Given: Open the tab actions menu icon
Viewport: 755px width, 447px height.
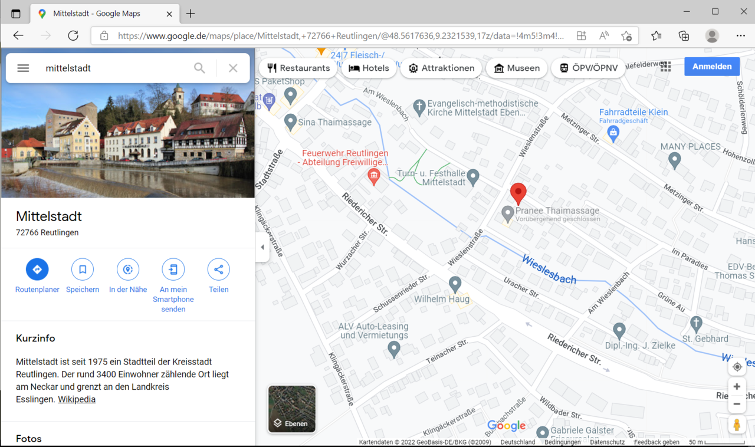Looking at the screenshot, I should coord(16,14).
